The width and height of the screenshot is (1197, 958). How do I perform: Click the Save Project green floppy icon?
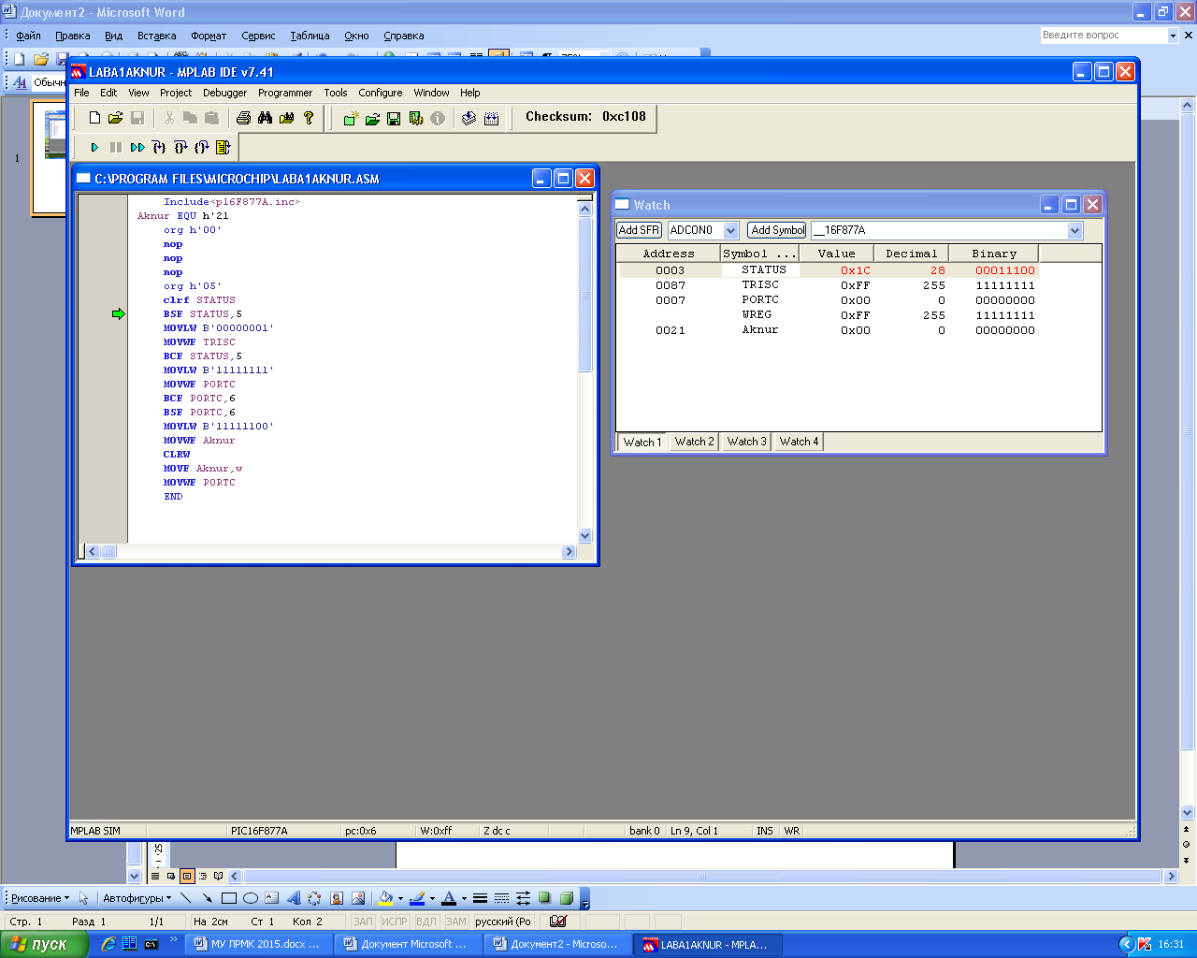[x=394, y=118]
